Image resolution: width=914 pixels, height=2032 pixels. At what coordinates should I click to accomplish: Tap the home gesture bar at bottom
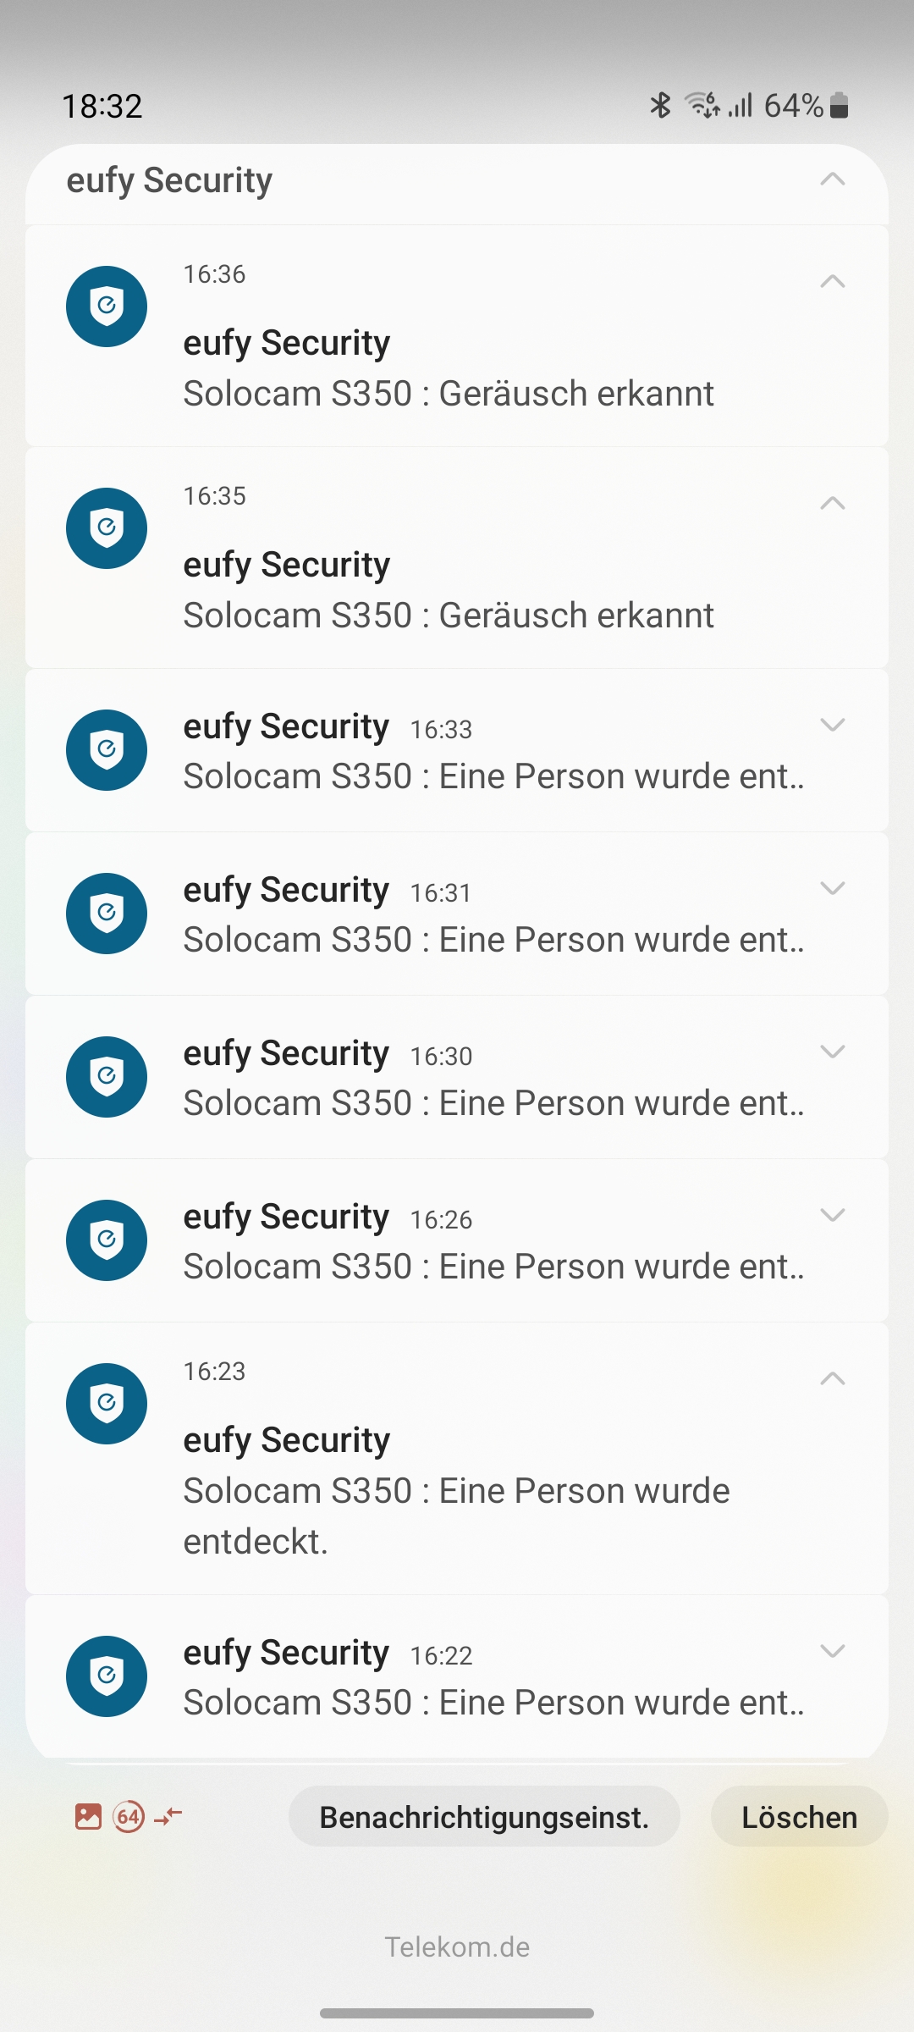[457, 2013]
